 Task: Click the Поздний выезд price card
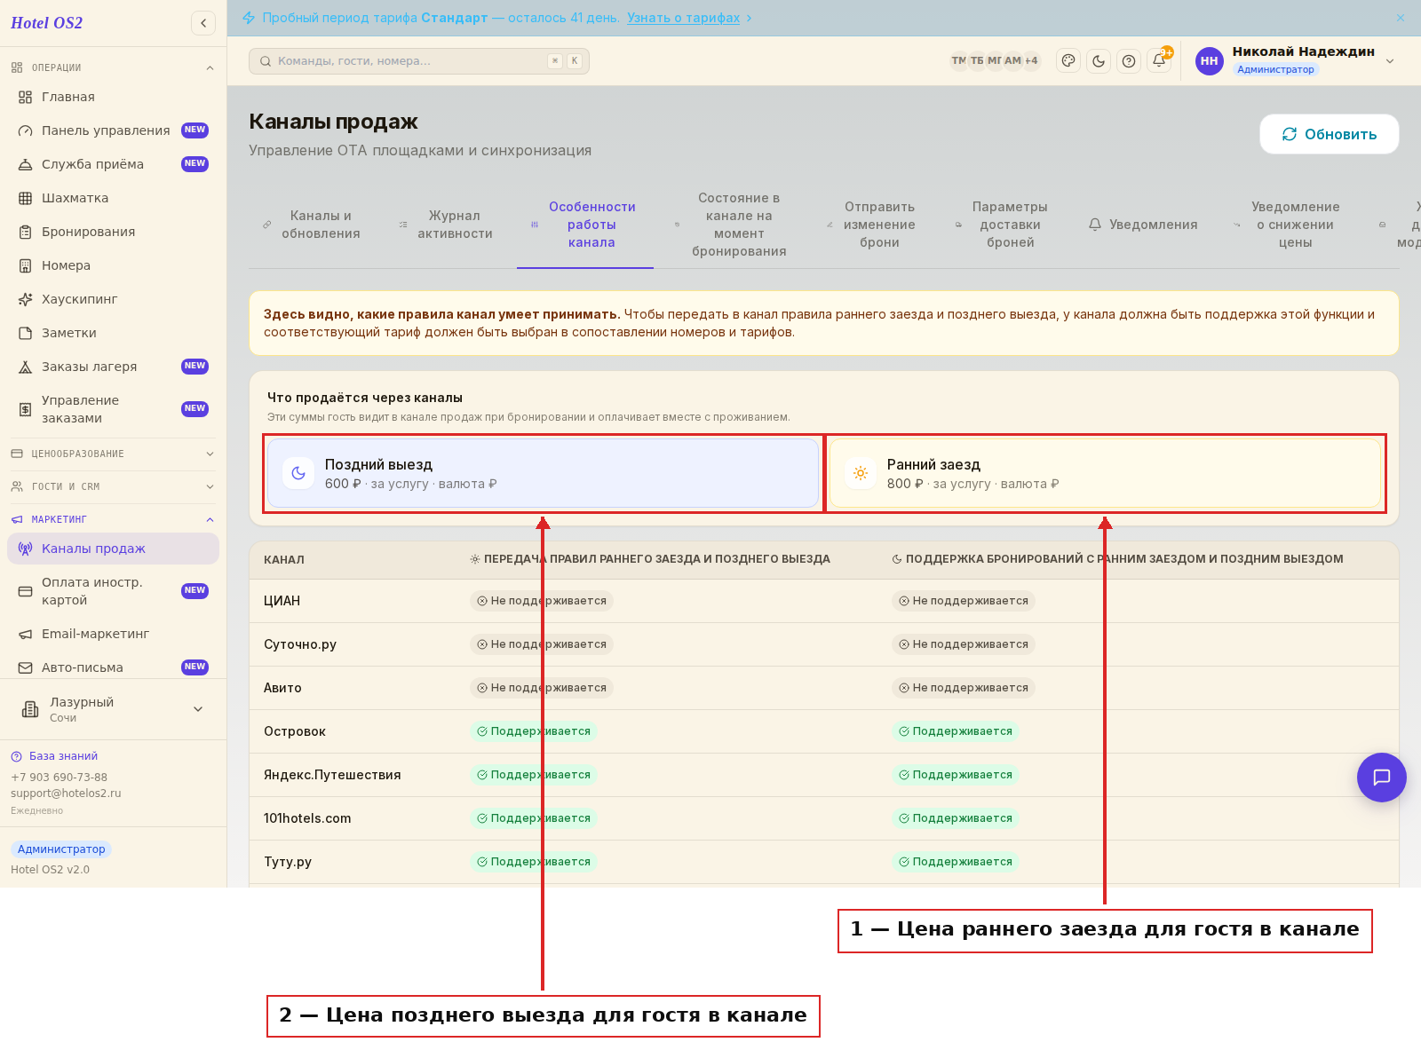(543, 473)
